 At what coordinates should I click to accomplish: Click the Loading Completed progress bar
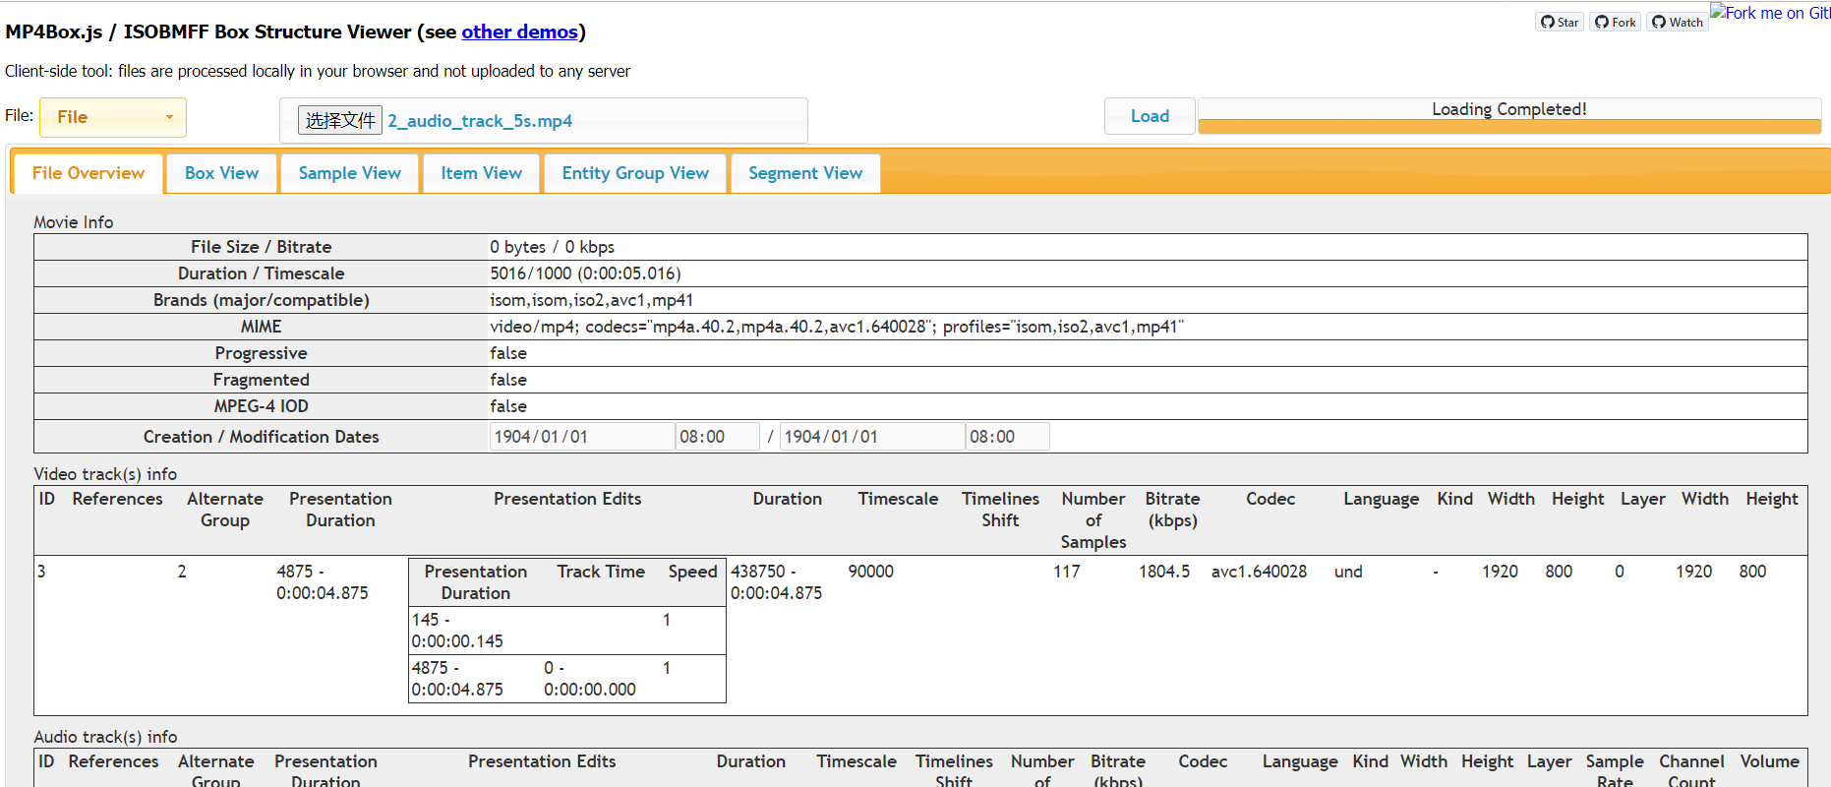(x=1509, y=116)
